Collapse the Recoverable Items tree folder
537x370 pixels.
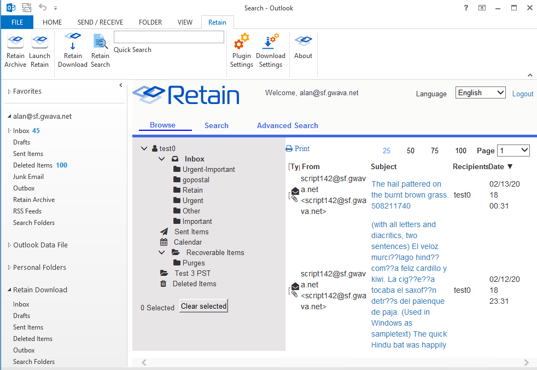162,253
